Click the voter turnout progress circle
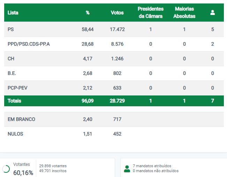 pyautogui.click(x=6, y=169)
